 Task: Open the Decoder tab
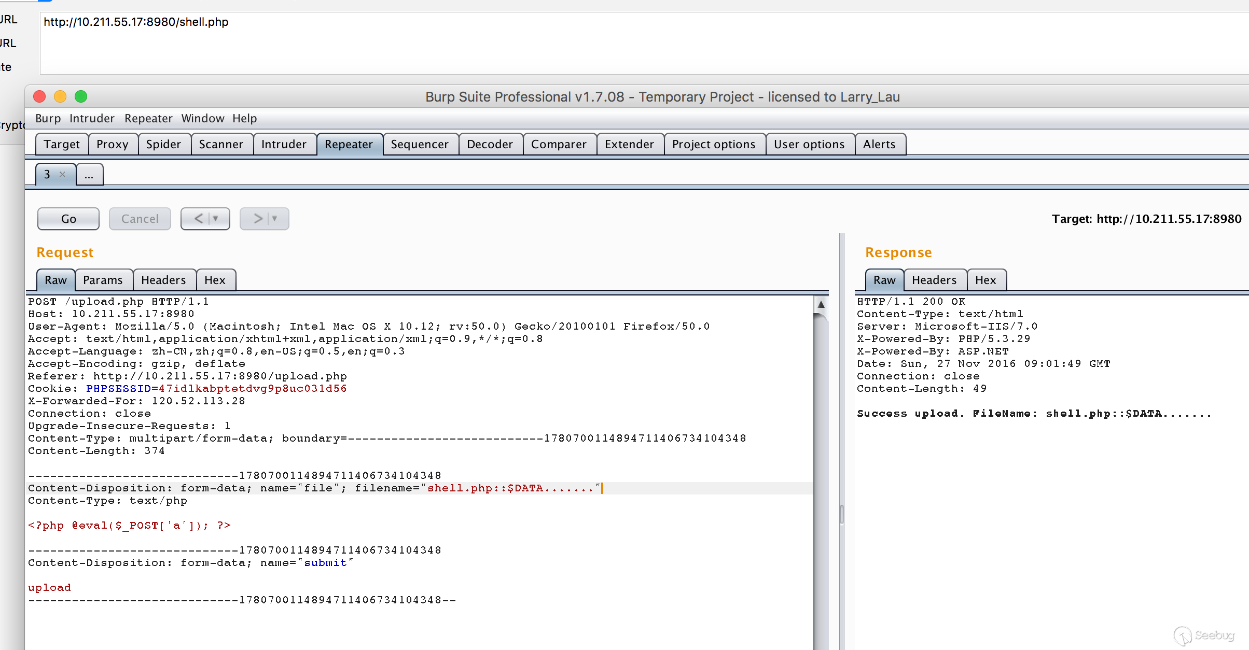(489, 144)
